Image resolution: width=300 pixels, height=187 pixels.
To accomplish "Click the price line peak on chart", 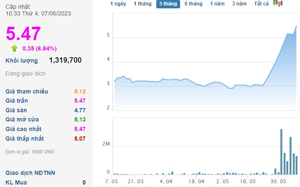I will click(296, 26).
